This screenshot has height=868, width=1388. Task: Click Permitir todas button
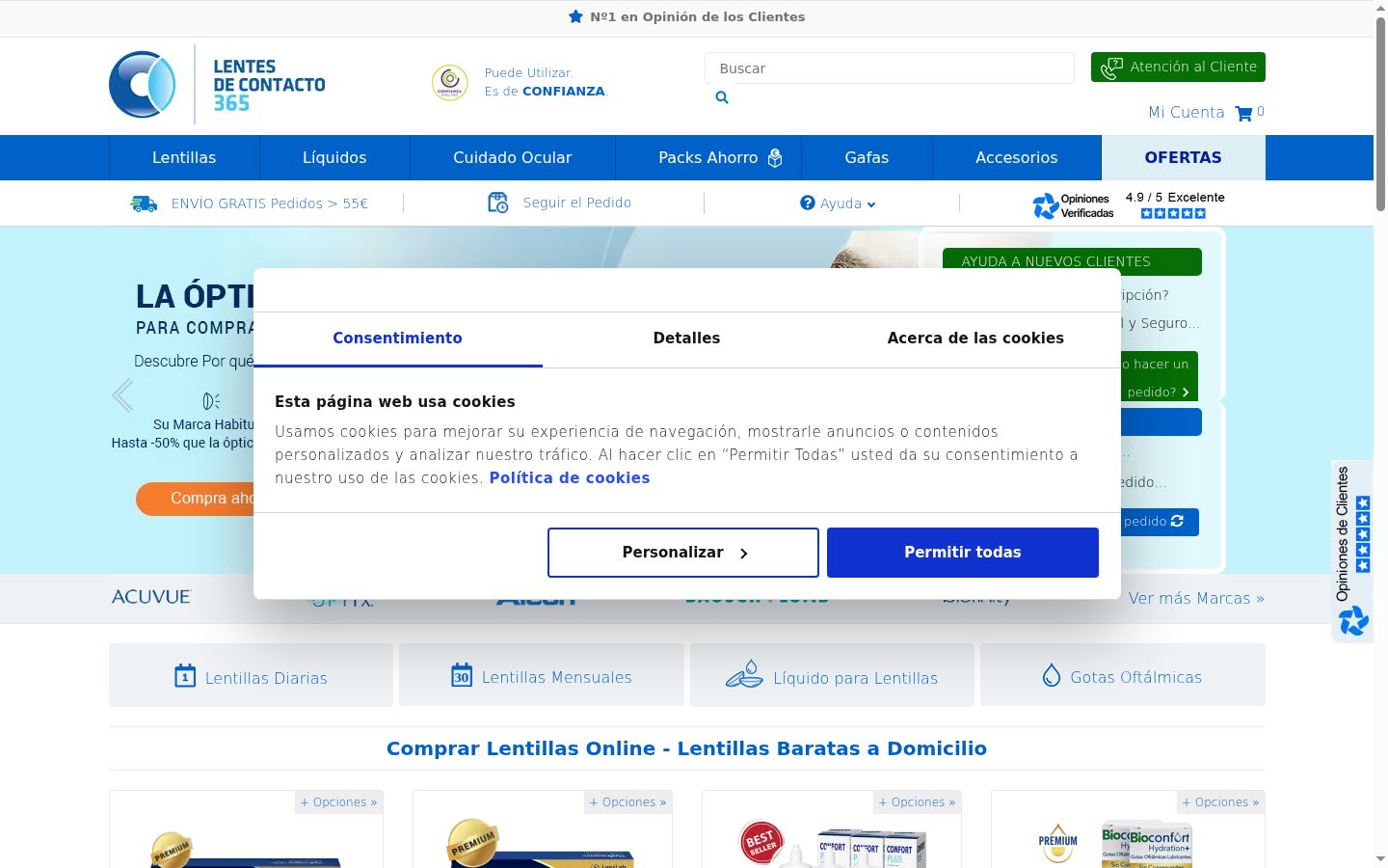pyautogui.click(x=963, y=553)
